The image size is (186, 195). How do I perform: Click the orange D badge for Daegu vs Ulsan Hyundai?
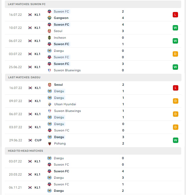(x=175, y=101)
